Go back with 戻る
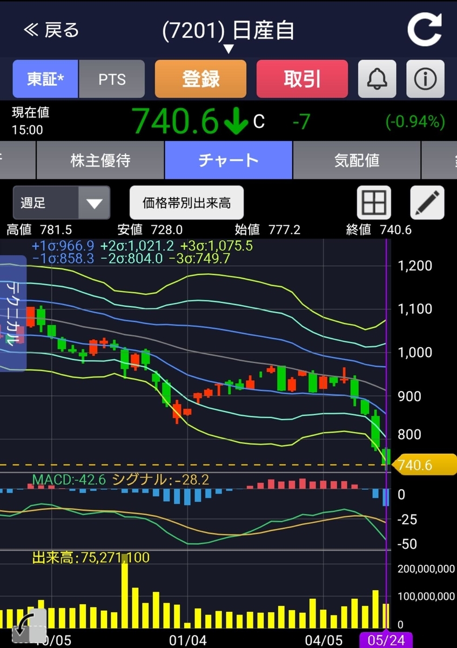Screen dimensions: 457x648 click(51, 30)
